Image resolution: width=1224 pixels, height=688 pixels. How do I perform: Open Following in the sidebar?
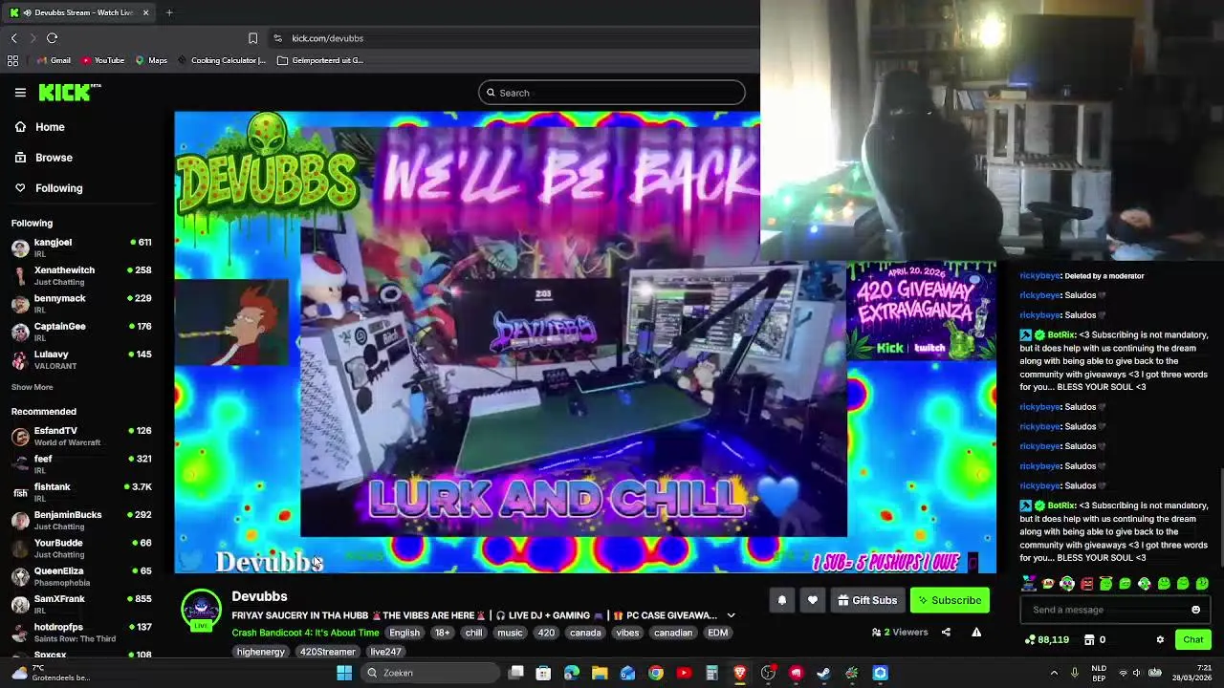pos(81,188)
